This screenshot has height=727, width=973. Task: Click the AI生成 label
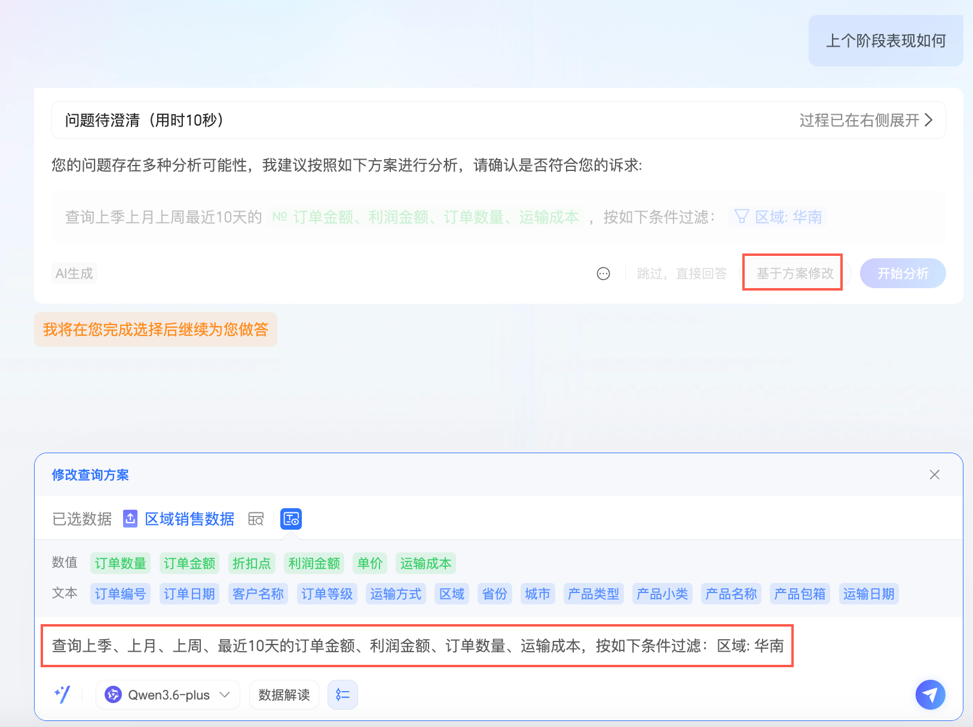(x=74, y=273)
